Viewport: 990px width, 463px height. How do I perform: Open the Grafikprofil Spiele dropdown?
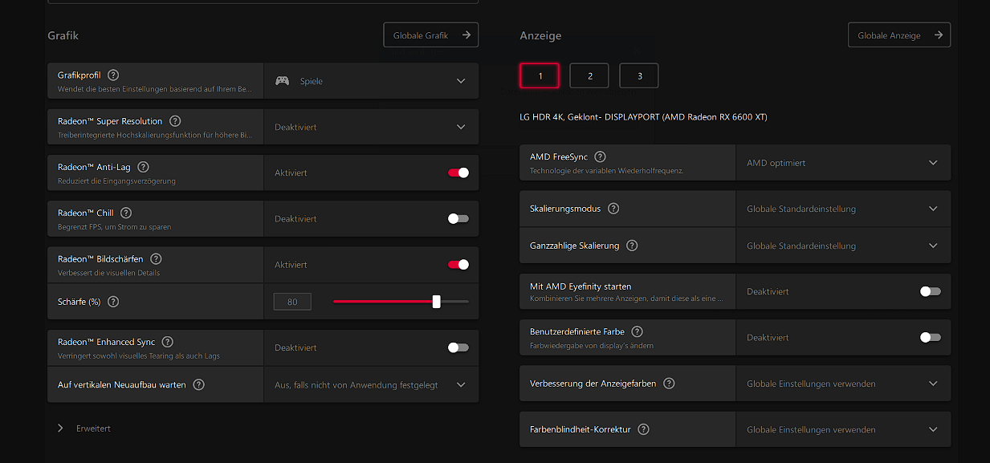pos(371,81)
